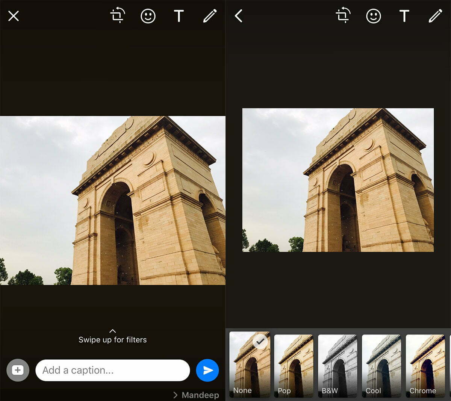
Task: Go back using the arrow in right screen
Action: point(239,16)
